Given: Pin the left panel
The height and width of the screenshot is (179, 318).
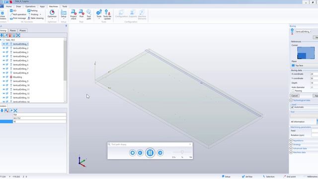Looking at the screenshot, I should click(x=66, y=26).
